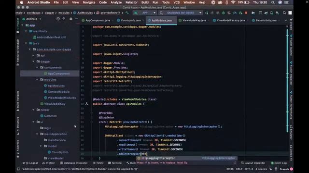
Task: Switch to ViewModelFactory.java tab
Action: 229,20
